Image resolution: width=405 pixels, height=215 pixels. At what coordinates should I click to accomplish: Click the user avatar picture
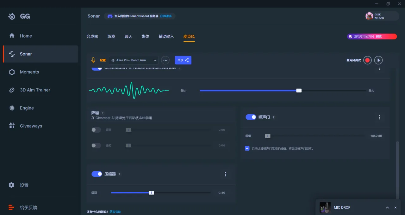point(369,16)
